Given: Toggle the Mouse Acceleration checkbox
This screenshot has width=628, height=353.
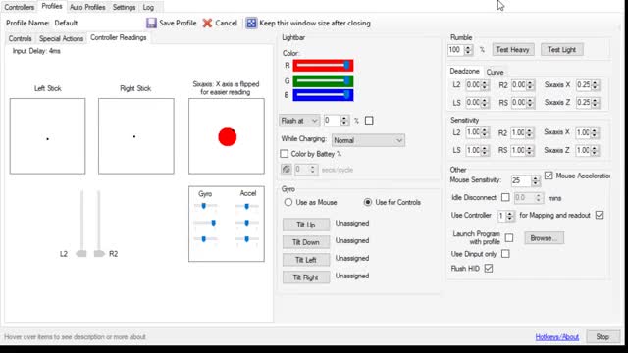Looking at the screenshot, I should (549, 176).
